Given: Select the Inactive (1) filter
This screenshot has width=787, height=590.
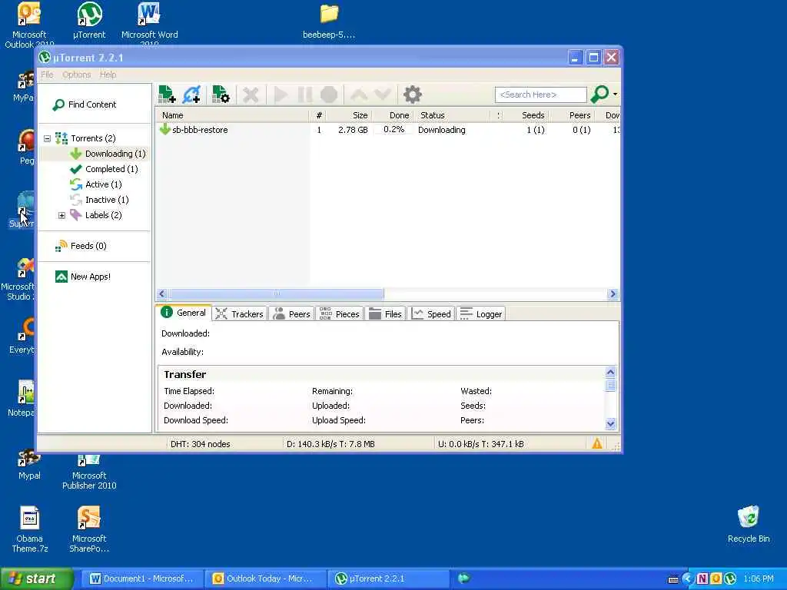Looking at the screenshot, I should 99,200.
